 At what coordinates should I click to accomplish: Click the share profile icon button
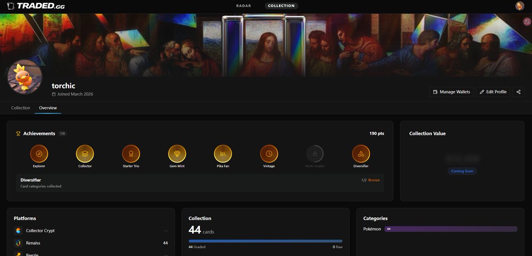click(x=518, y=92)
